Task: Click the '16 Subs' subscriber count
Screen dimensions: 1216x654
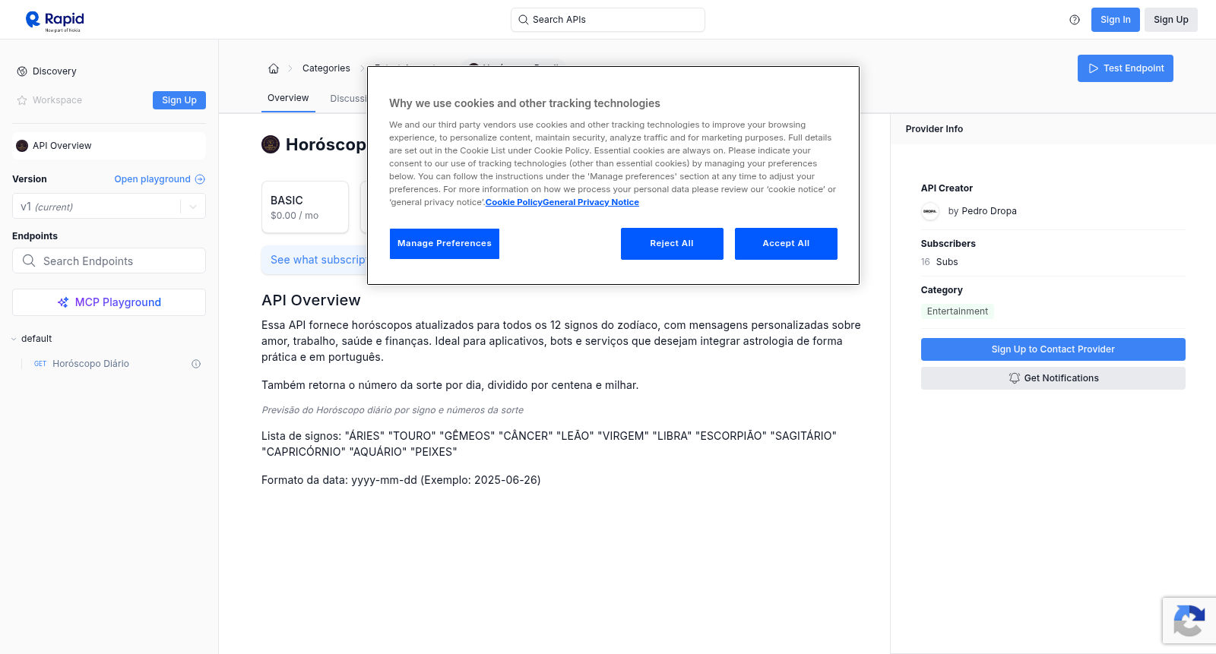Action: coord(939,262)
